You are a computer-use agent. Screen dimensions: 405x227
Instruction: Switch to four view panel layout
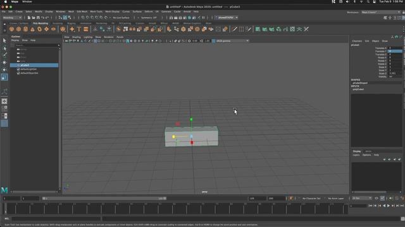click(4, 108)
